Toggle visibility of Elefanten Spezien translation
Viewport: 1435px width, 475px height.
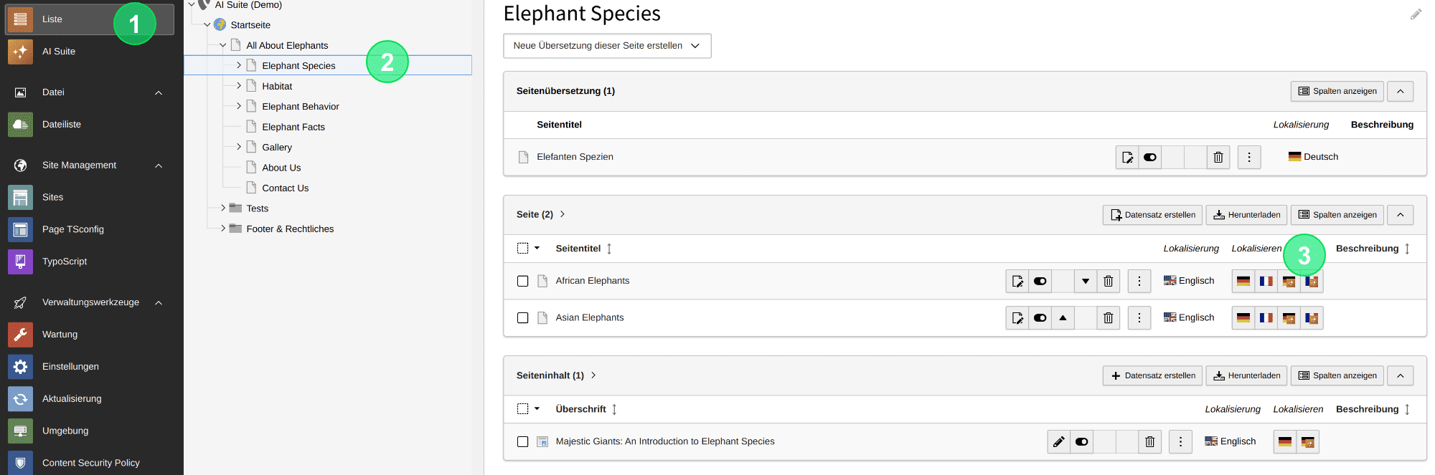[1149, 157]
